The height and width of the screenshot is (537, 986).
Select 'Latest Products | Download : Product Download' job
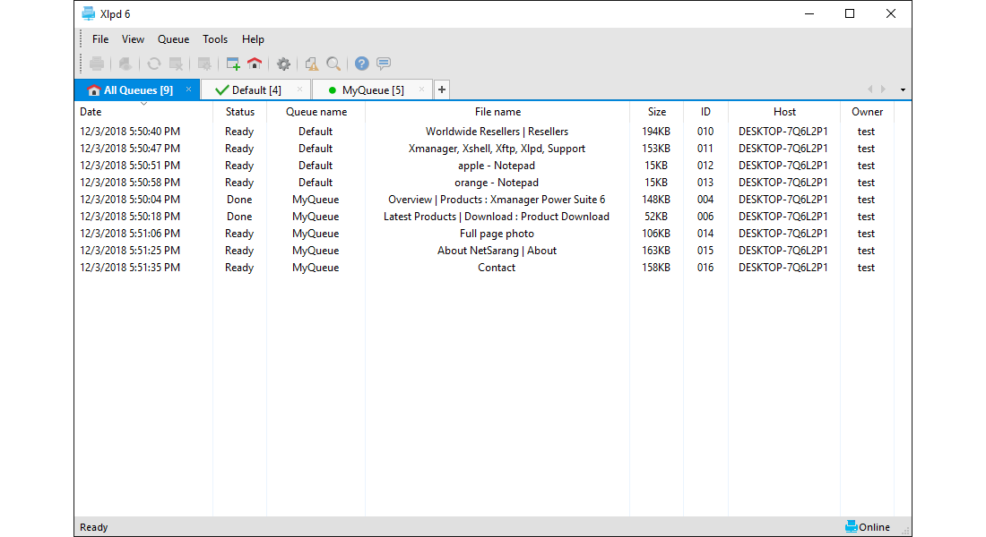tap(497, 216)
